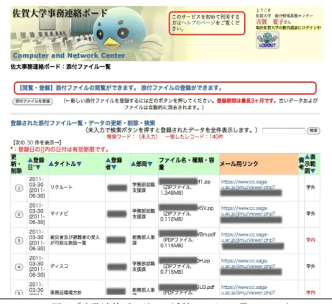
Task: Sort 登録日 column ascending with ▲ arrow
Action: (x=30, y=160)
